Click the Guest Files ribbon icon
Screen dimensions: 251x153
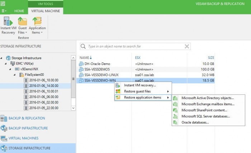tap(22, 21)
